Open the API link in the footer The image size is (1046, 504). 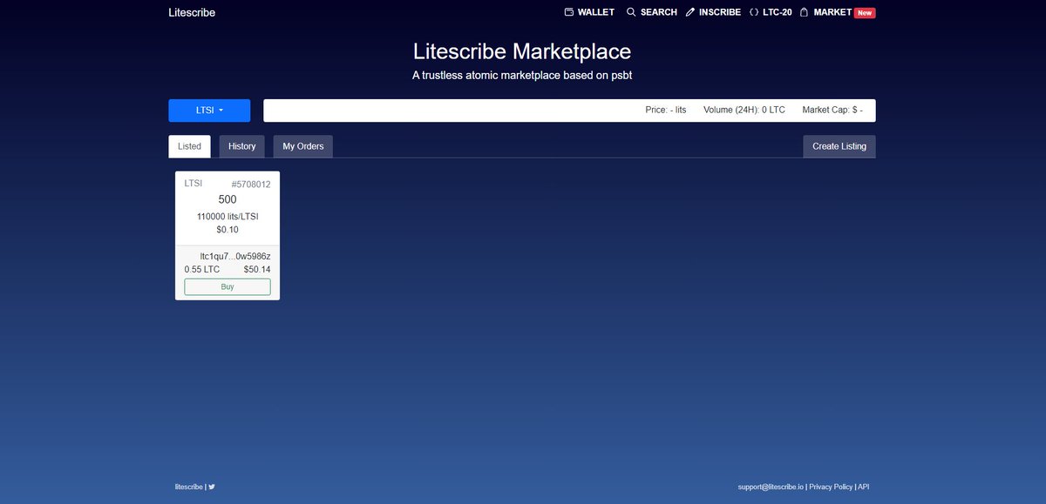click(862, 487)
